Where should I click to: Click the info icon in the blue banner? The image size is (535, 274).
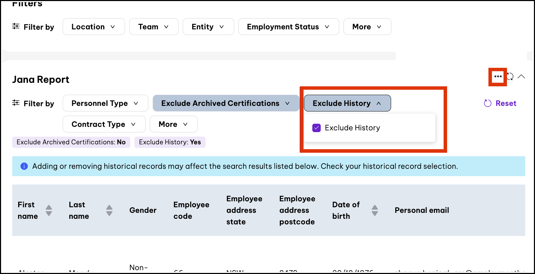[24, 166]
